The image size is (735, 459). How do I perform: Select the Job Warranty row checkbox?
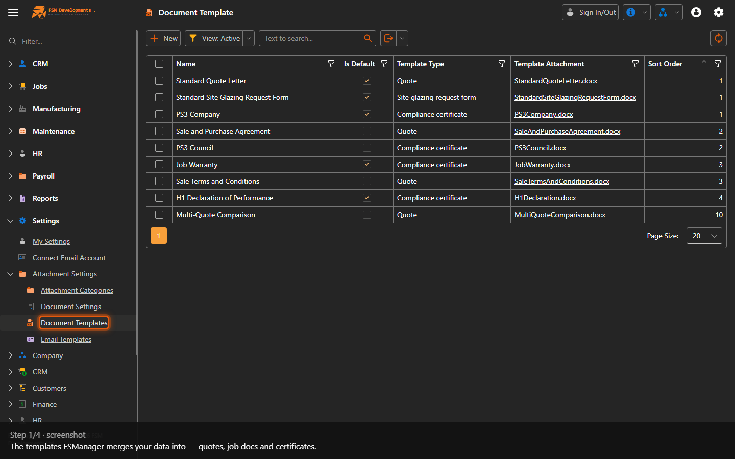[x=159, y=164]
